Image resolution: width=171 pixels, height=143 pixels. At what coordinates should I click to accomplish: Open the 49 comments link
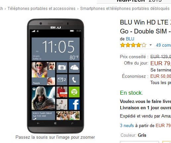pos(163,45)
